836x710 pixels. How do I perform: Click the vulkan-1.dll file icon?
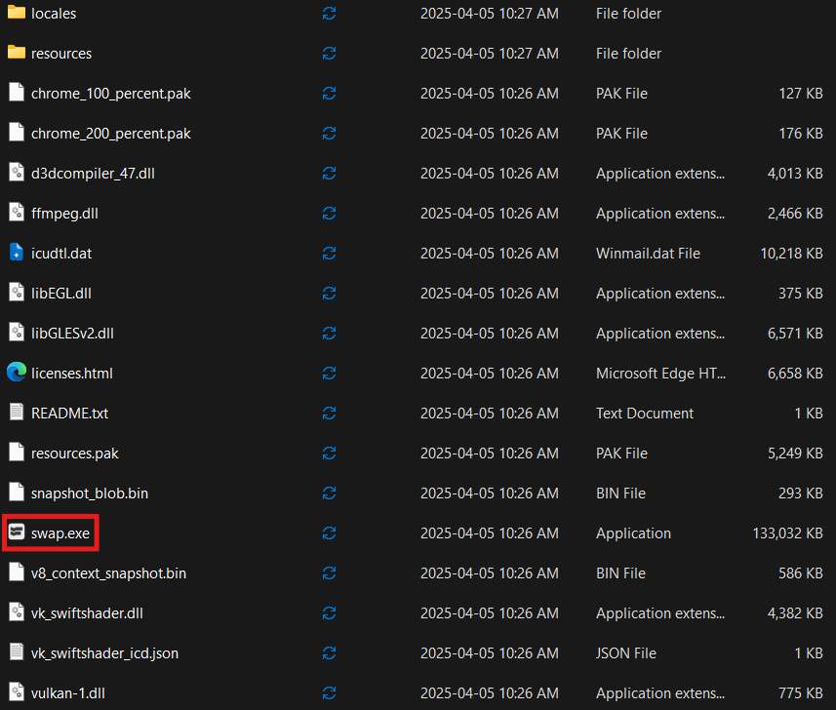click(x=17, y=691)
